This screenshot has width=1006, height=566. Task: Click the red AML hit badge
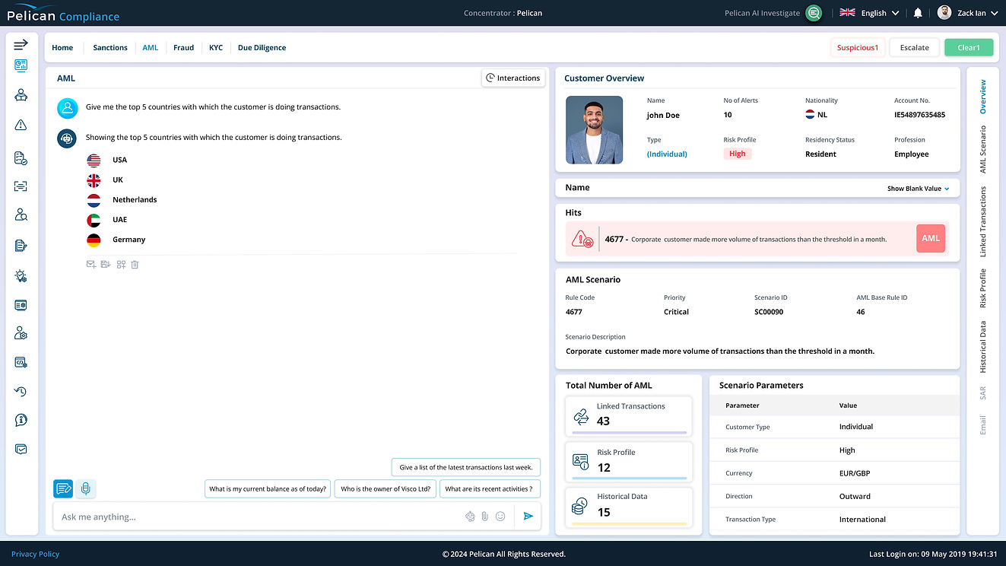[931, 238]
